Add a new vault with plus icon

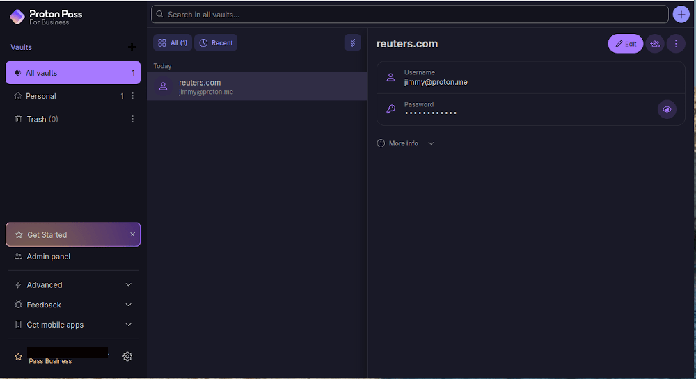(x=132, y=47)
